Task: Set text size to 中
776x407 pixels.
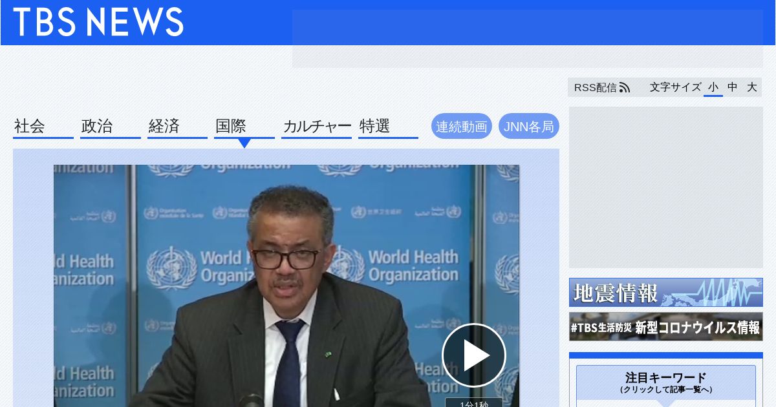Action: [x=732, y=87]
